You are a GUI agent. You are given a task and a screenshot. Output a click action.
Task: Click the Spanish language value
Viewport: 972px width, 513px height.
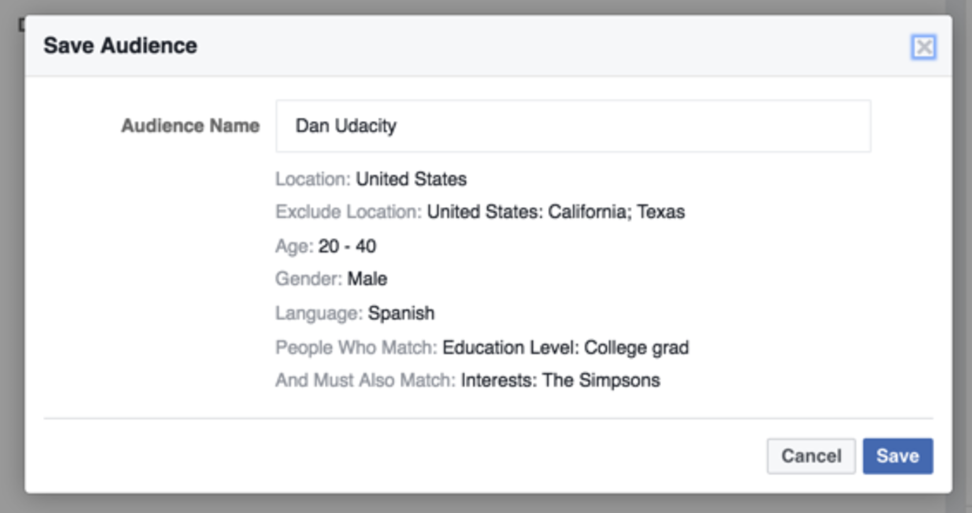pos(401,313)
